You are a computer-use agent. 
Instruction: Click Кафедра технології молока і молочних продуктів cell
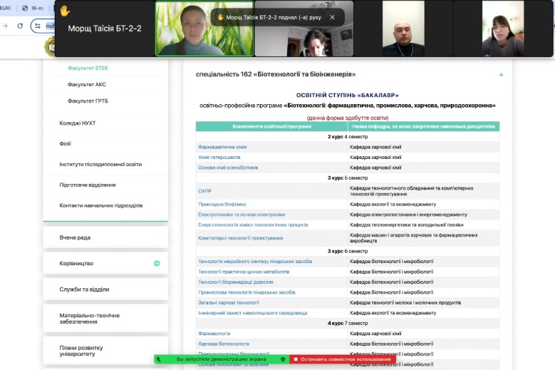pos(424,303)
